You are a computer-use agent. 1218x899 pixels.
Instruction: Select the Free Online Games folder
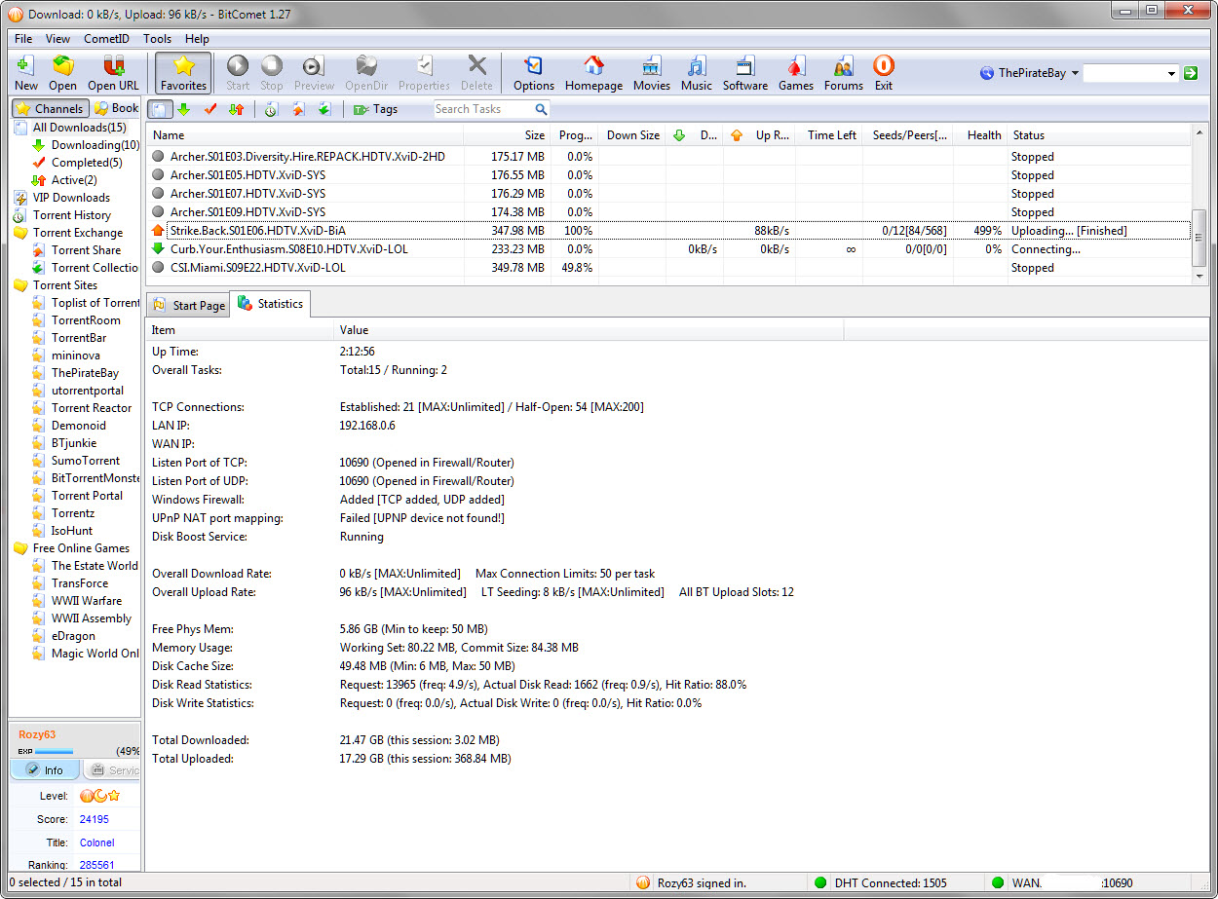click(x=71, y=548)
